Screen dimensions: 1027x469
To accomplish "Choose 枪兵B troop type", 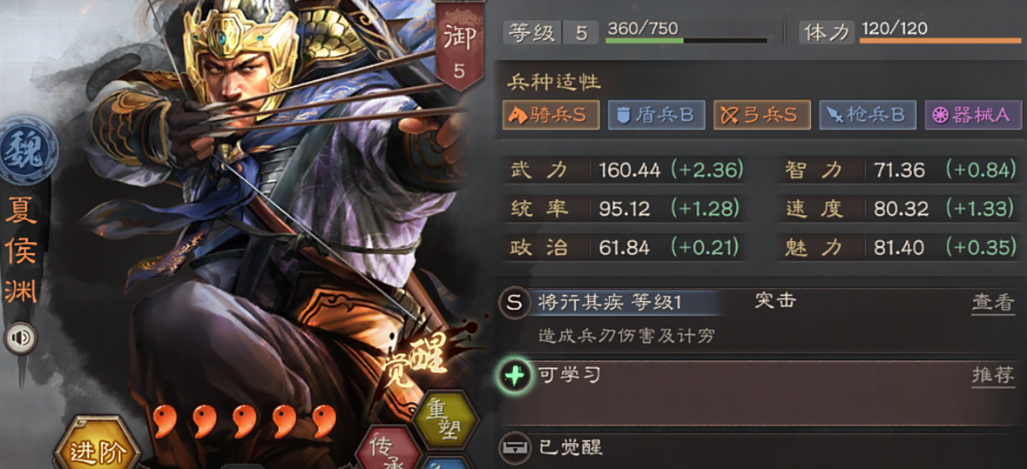I will tap(868, 115).
